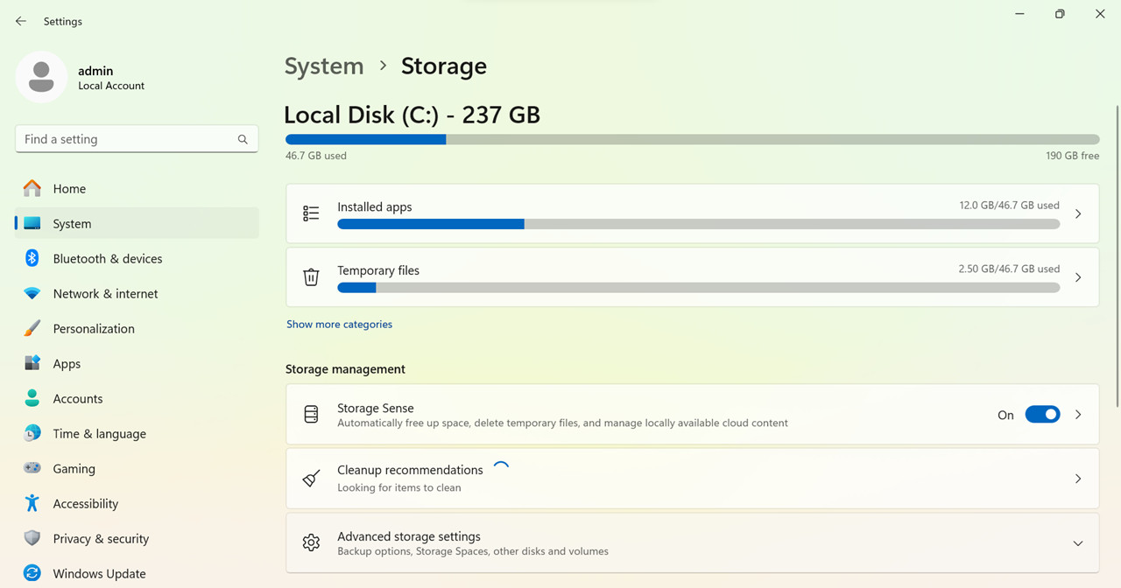Expand Advanced storage settings chevron
The image size is (1121, 588).
pos(1078,543)
